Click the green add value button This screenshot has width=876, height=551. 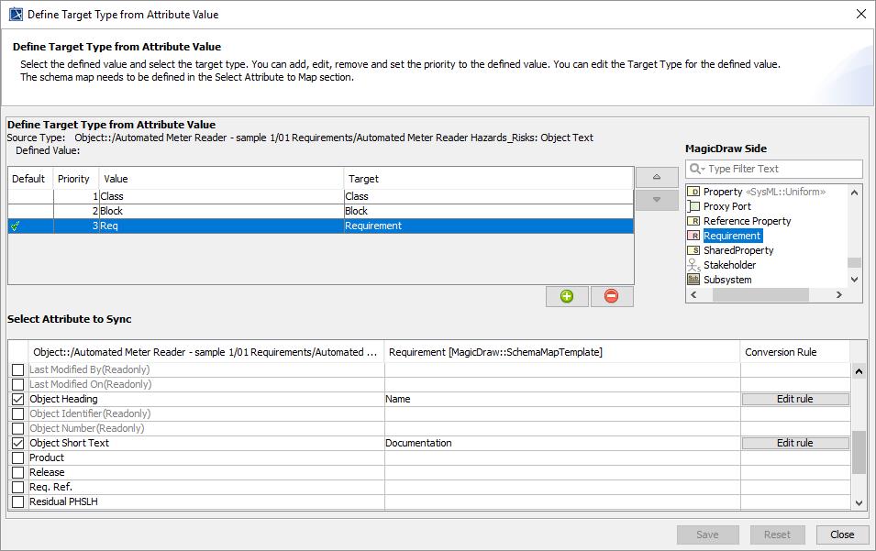point(567,296)
